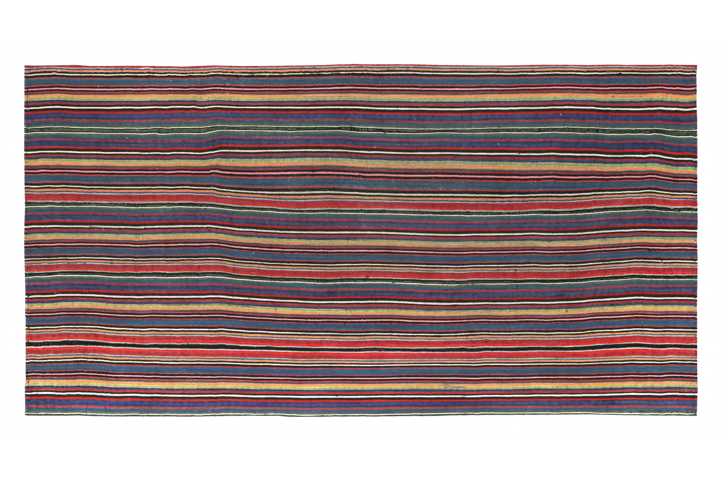Click the green fringe along the rug's bottom edge
721x481 pixels.
(x=360, y=415)
